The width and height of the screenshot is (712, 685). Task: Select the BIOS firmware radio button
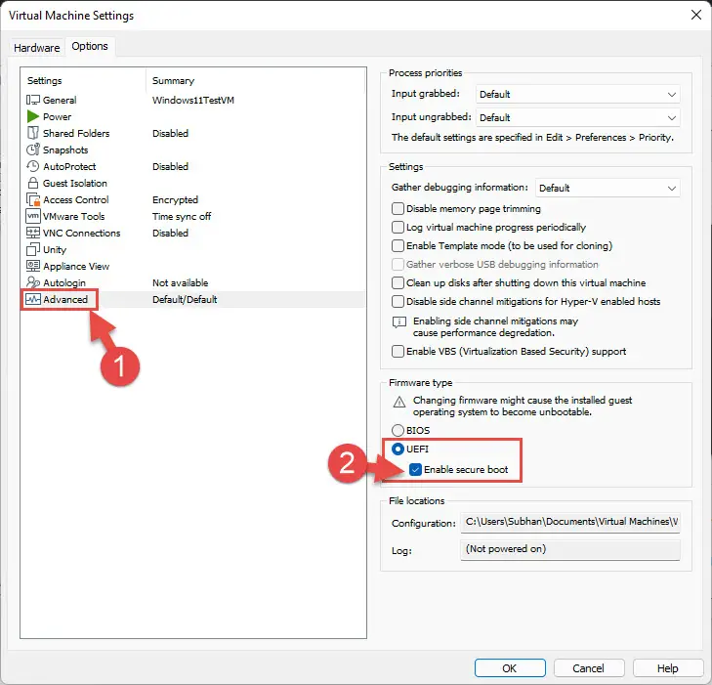click(x=398, y=430)
